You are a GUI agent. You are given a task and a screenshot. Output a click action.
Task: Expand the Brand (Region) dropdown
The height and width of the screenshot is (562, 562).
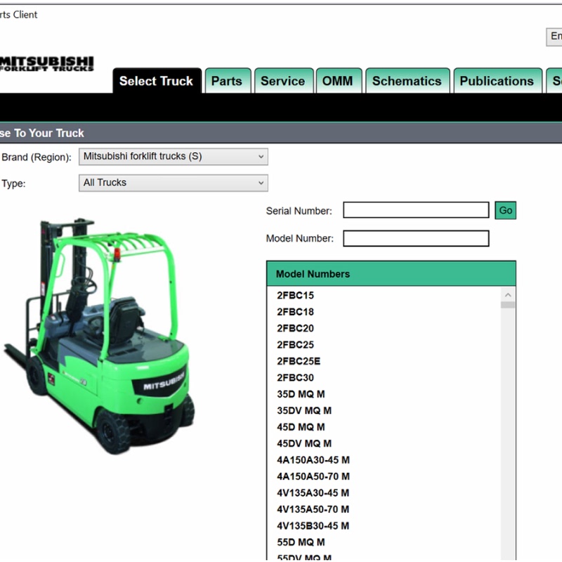pos(173,157)
